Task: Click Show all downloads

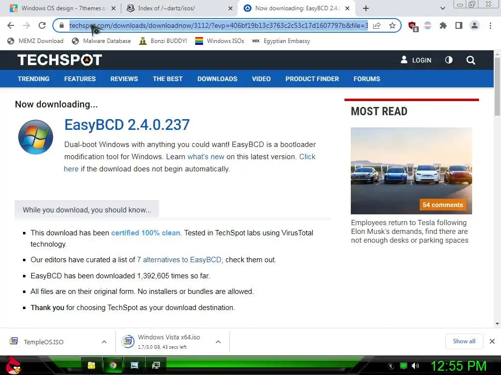Action: (464, 341)
